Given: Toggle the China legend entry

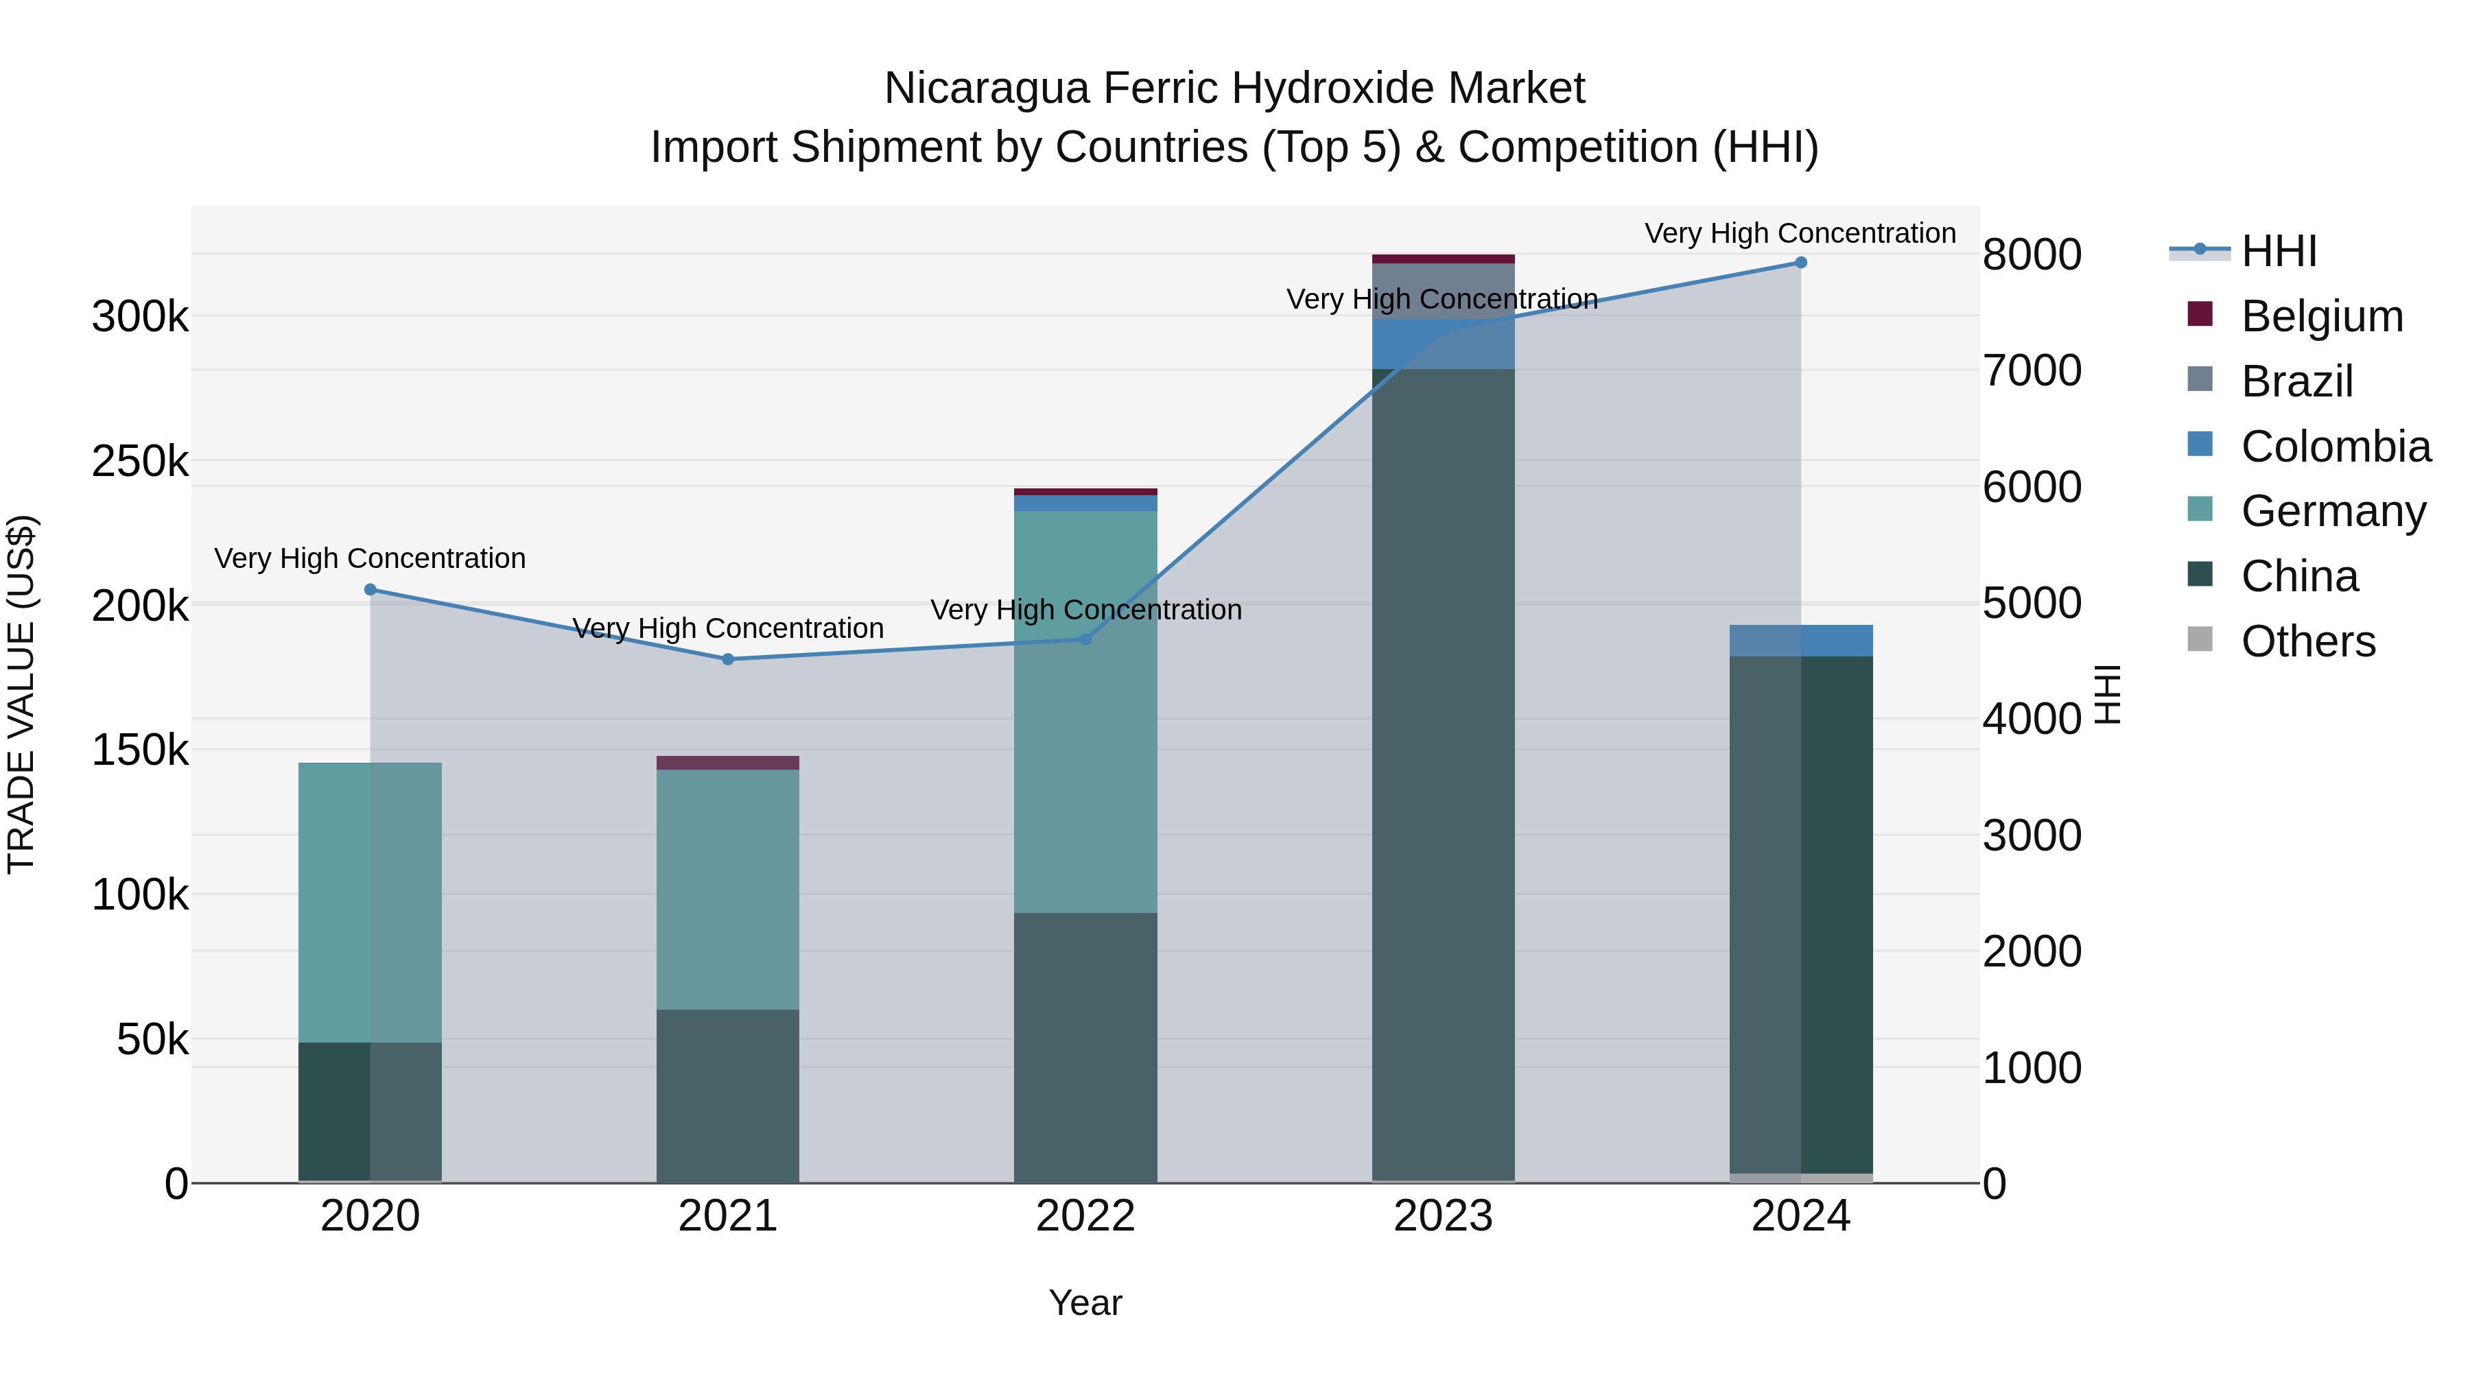Looking at the screenshot, I should click(2272, 575).
